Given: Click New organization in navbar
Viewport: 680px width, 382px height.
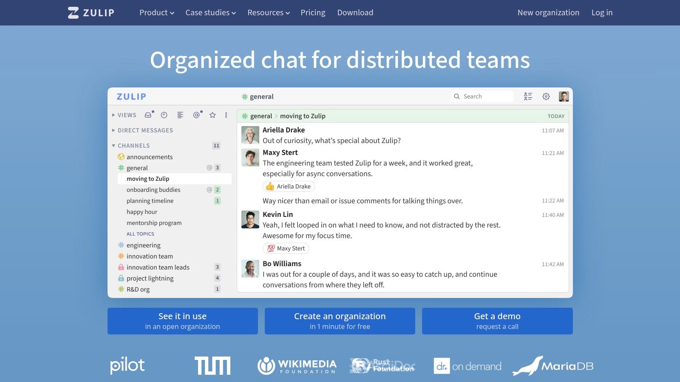Looking at the screenshot, I should [548, 13].
